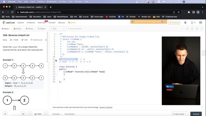Click the LeetCode logo
Viewport: 206px width, 116px height.
point(9,23)
